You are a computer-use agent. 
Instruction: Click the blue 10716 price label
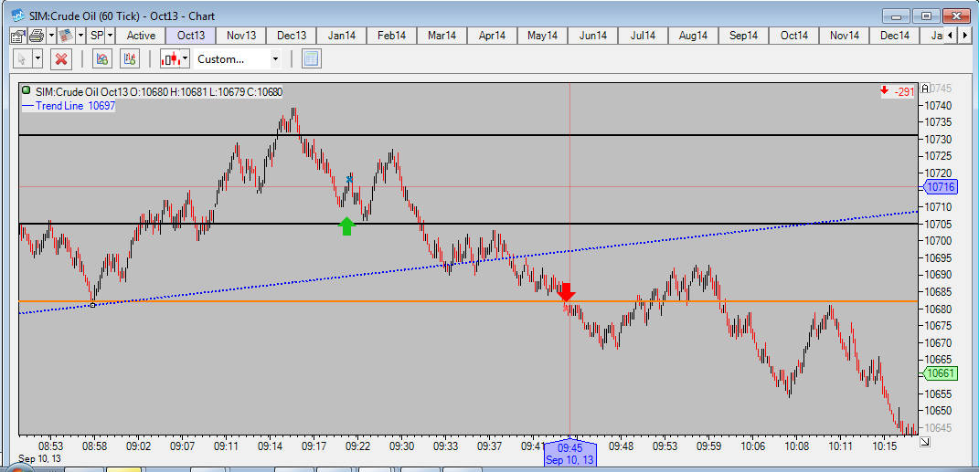click(x=939, y=186)
